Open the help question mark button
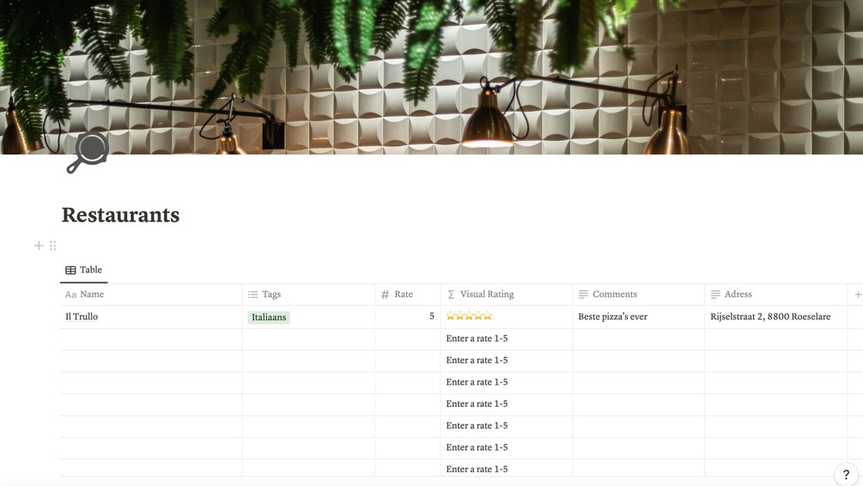863x486 pixels. [846, 475]
